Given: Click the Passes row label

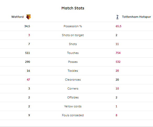Looking at the screenshot, I should click(73, 62).
